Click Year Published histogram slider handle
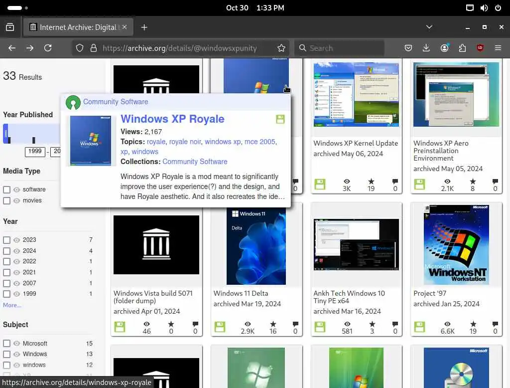 coord(5,134)
